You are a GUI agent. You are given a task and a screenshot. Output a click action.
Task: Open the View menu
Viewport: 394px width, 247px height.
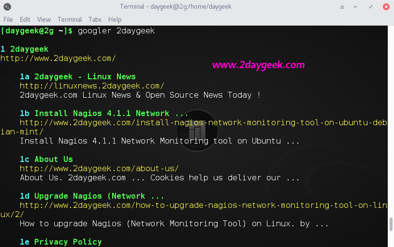pyautogui.click(x=44, y=20)
